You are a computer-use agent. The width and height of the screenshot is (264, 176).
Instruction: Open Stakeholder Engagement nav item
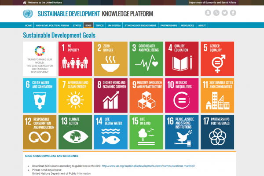pos(140,26)
